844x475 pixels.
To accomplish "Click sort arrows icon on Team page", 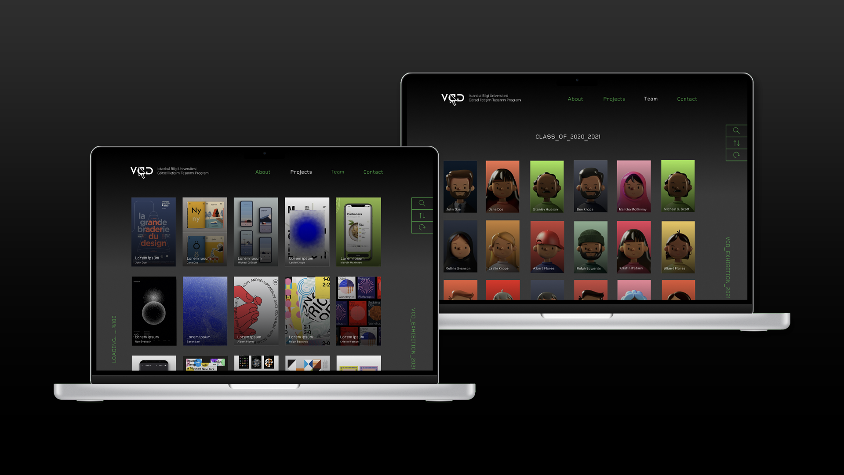I will click(736, 143).
